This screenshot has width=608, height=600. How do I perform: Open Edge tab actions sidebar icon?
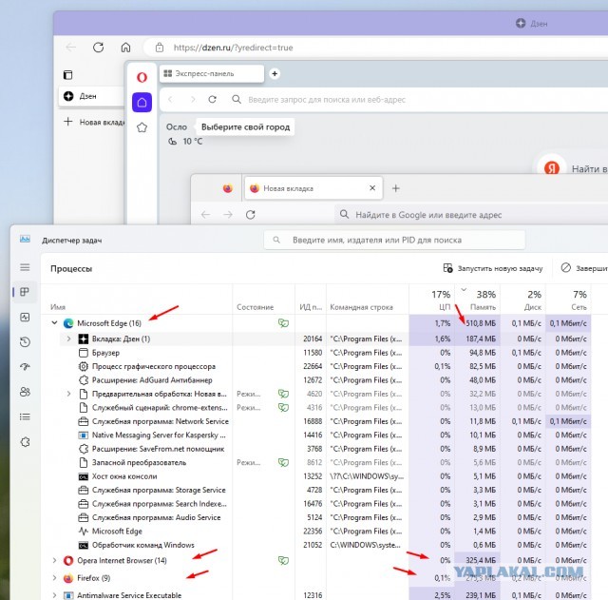(x=67, y=74)
